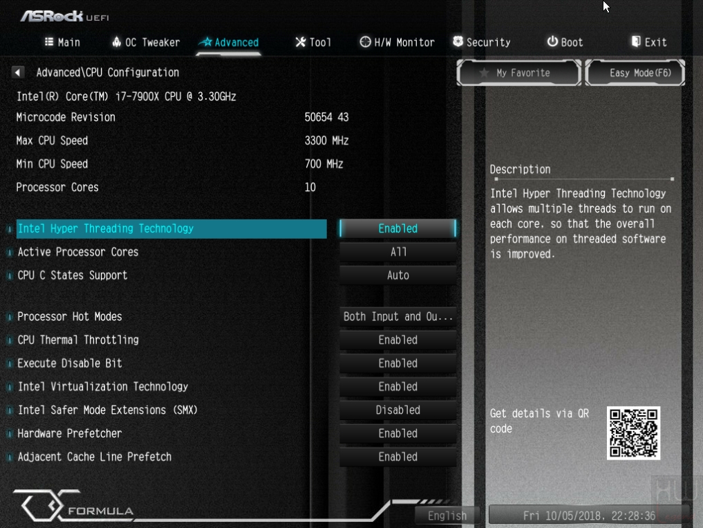Go to the H/W Monitor tab
The width and height of the screenshot is (703, 528).
(x=397, y=42)
